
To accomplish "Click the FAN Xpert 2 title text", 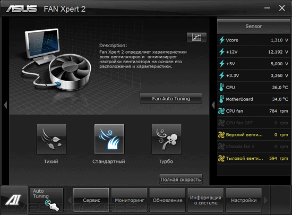I will coord(65,9).
